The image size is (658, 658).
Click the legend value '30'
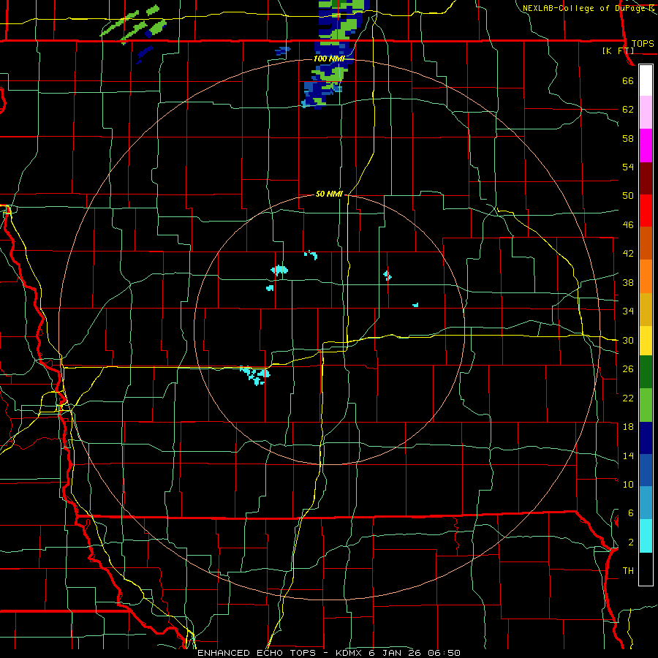click(628, 340)
